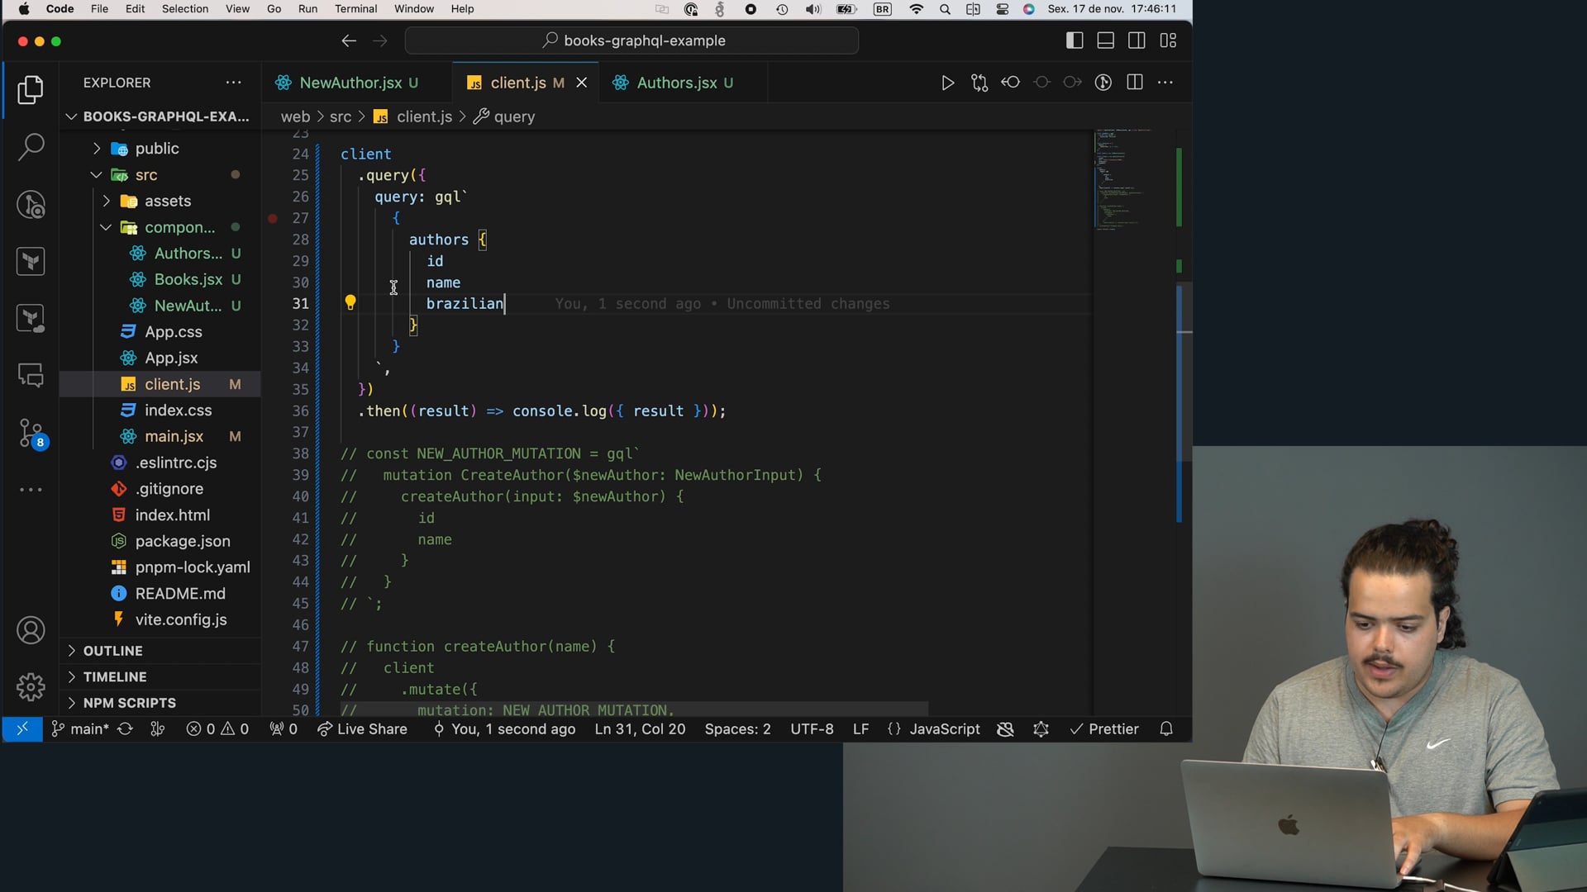Open the Manage gear icon
The image size is (1587, 892).
point(31,686)
